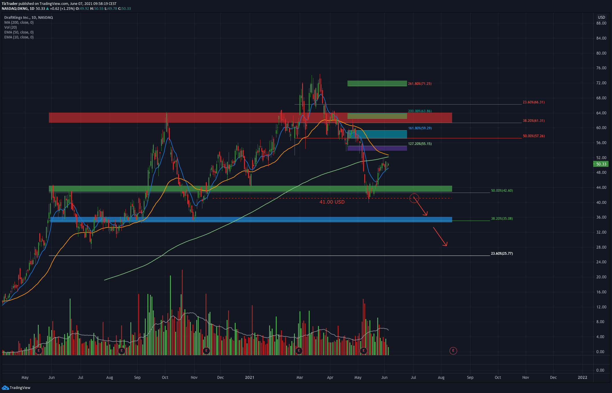Select the EMA (50, close, 0) indicator label
Screen dimensions: 612x393
pos(19,32)
